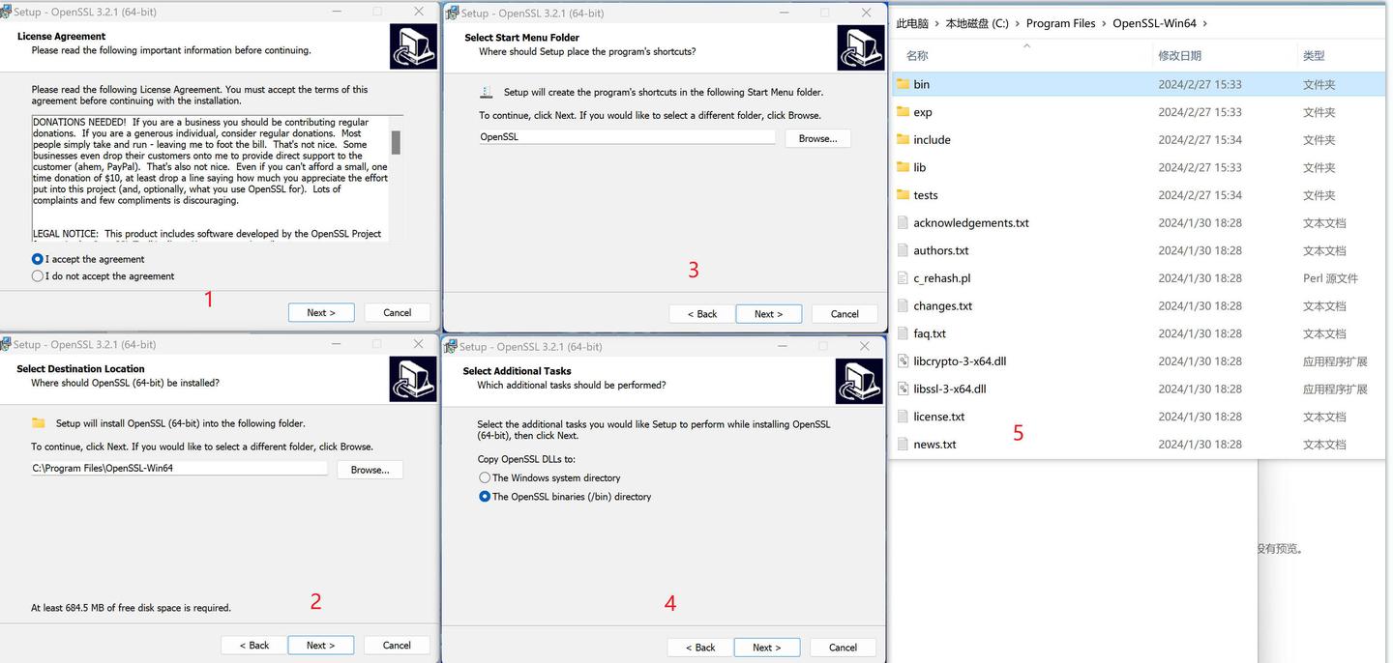Select 'I do not accept the agreement' option

[x=38, y=276]
